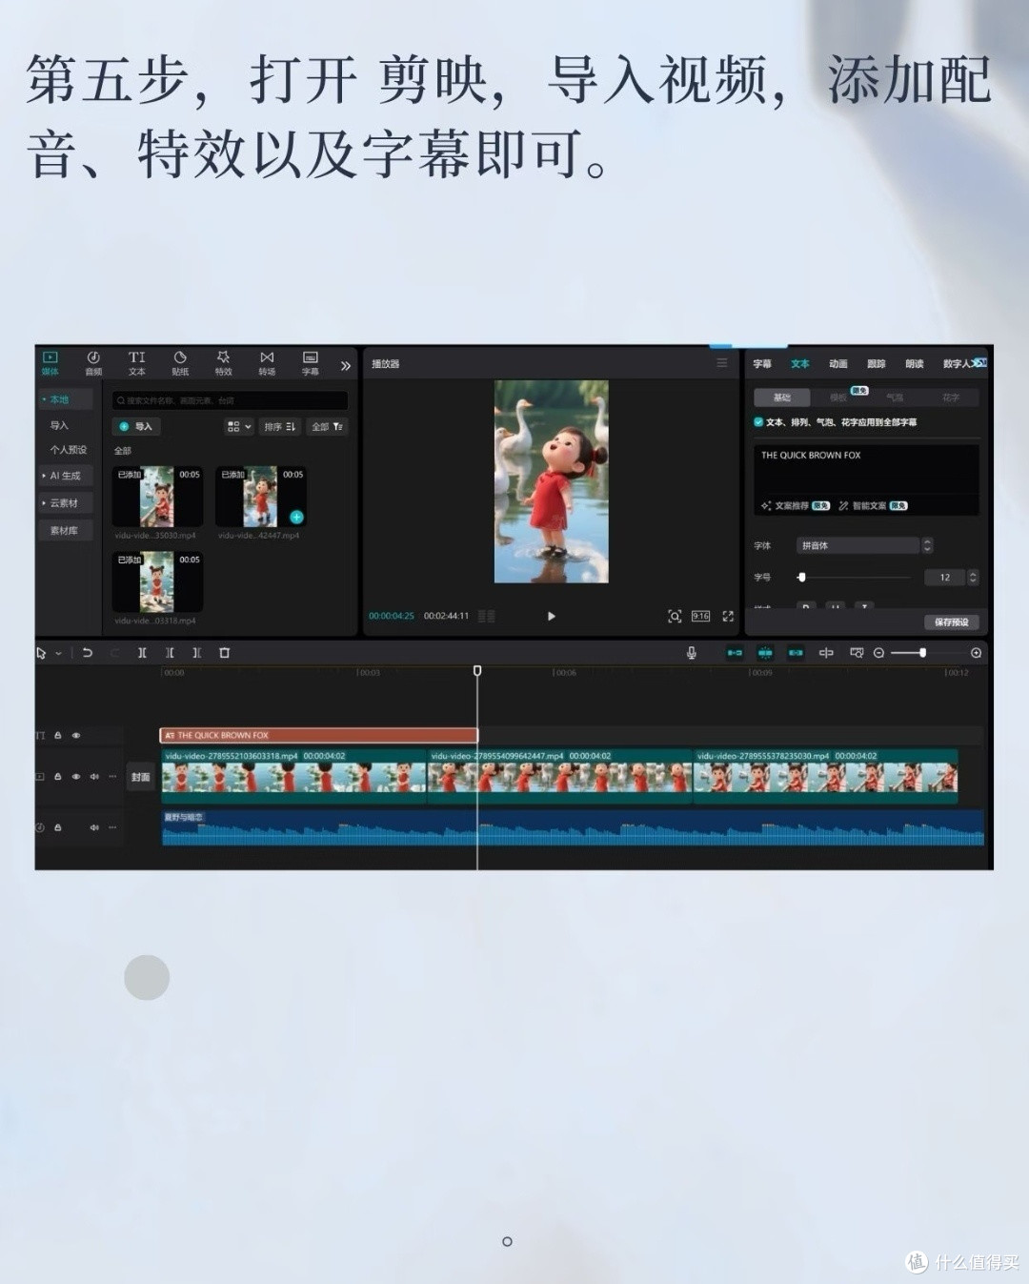Toggle auto-snap on the timeline
This screenshot has width=1029, height=1284.
765,653
